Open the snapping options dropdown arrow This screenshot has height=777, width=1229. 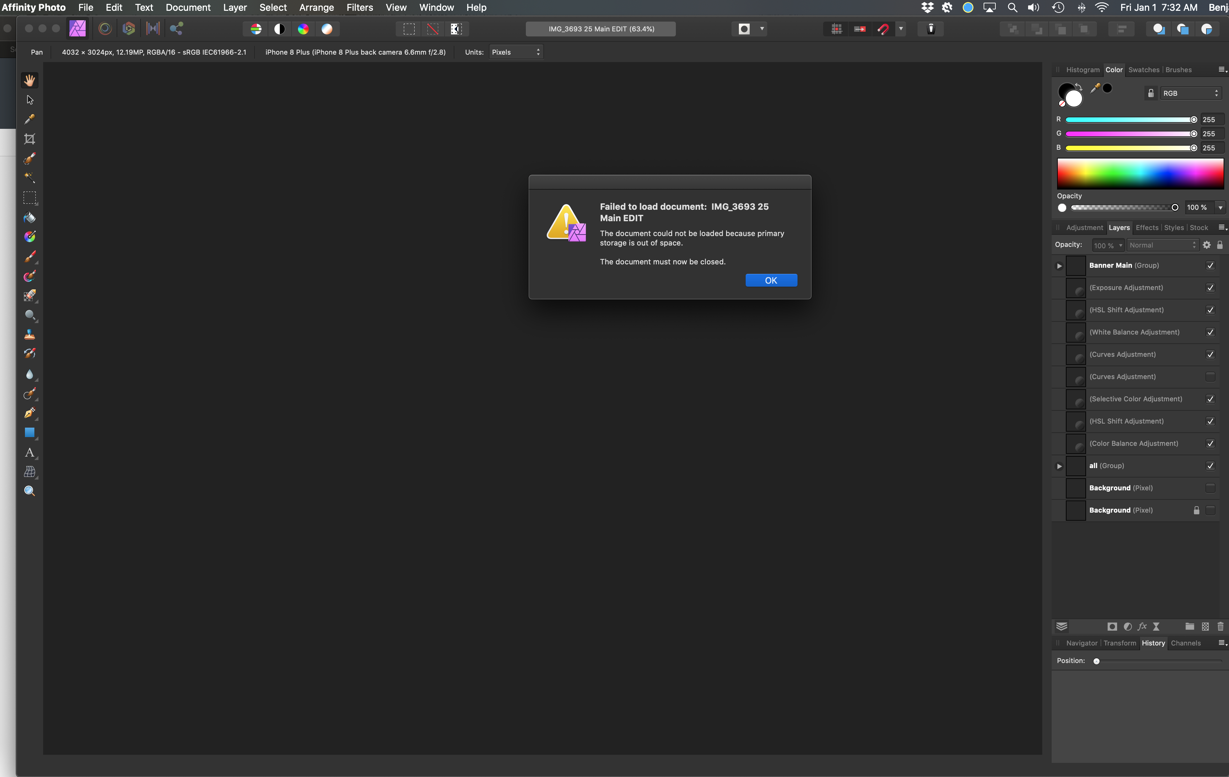pos(901,29)
